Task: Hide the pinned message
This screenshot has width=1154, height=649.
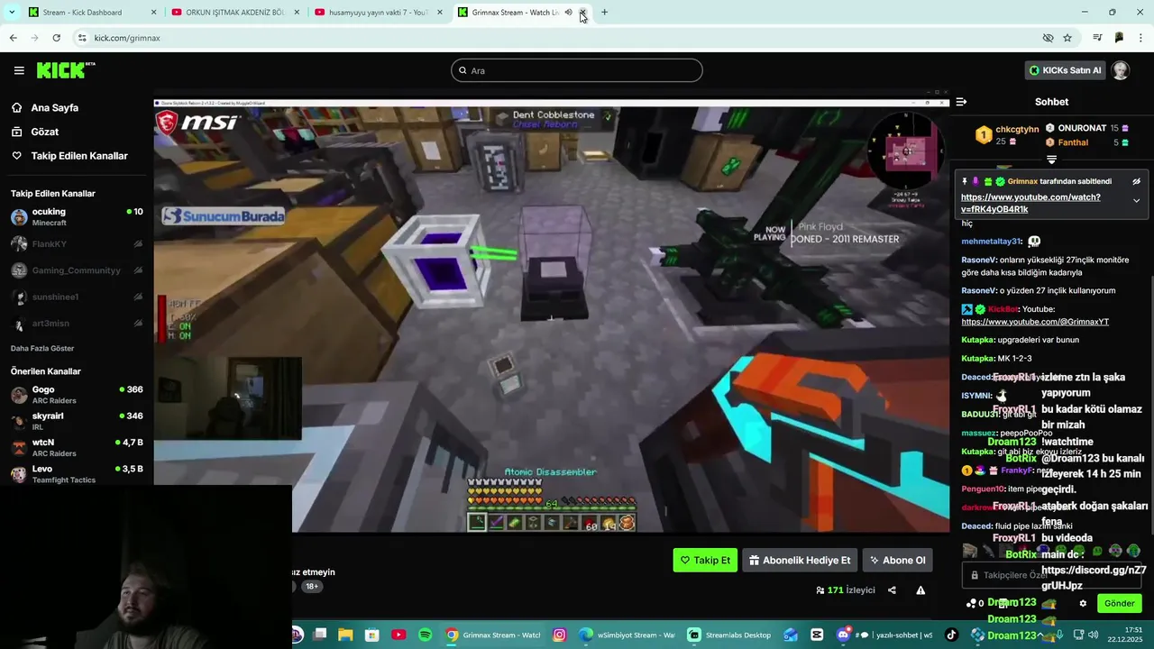Action: coord(1136,181)
